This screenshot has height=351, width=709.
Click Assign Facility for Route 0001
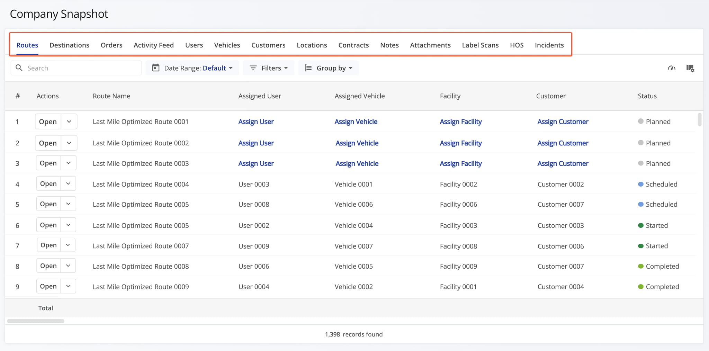click(x=461, y=121)
